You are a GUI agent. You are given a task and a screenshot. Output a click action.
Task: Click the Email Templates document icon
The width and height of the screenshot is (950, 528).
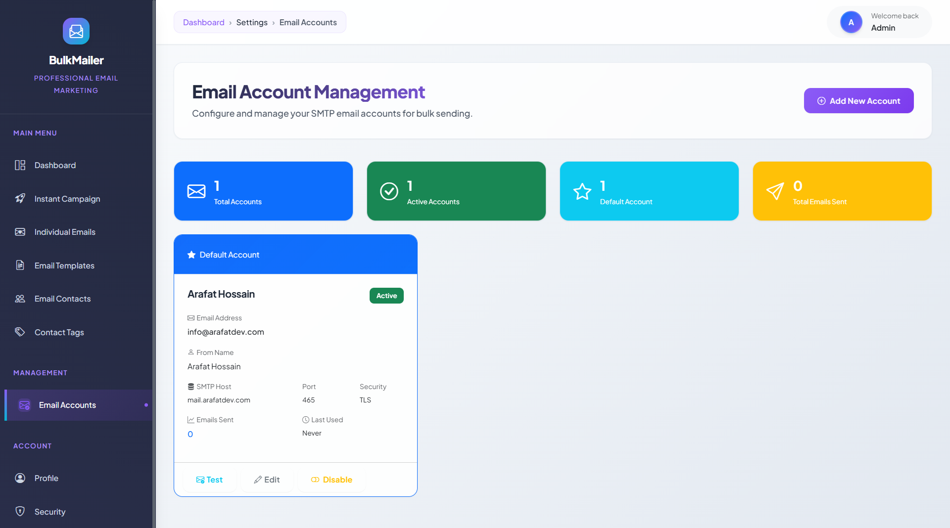coord(20,265)
